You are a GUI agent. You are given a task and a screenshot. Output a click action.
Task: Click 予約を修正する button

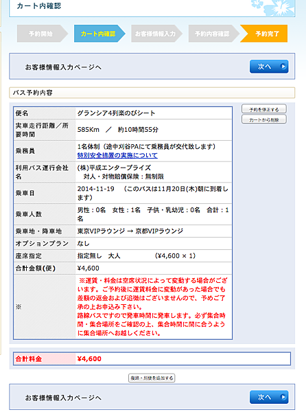coord(263,109)
